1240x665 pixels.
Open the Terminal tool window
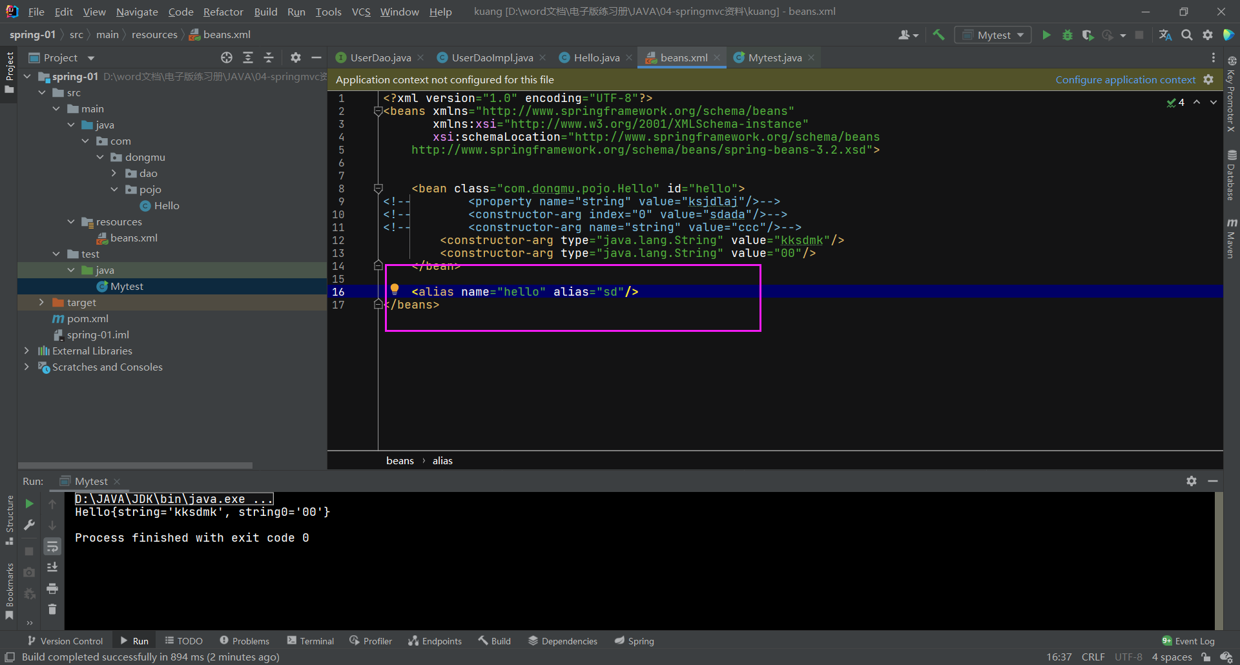coord(311,640)
